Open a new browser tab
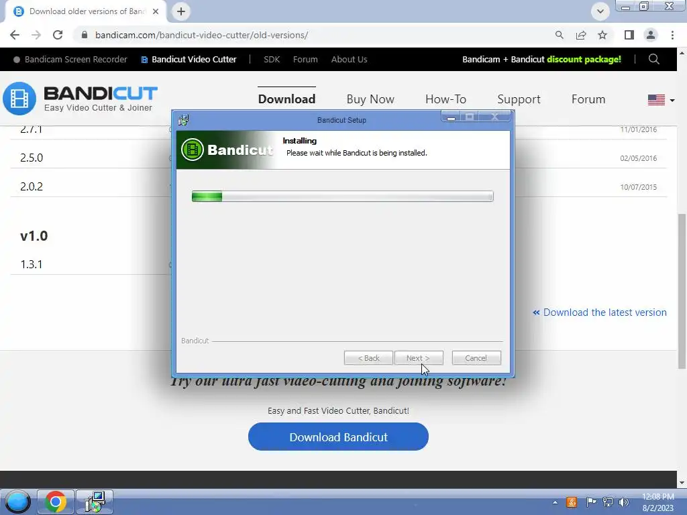The height and width of the screenshot is (515, 687). (x=181, y=11)
